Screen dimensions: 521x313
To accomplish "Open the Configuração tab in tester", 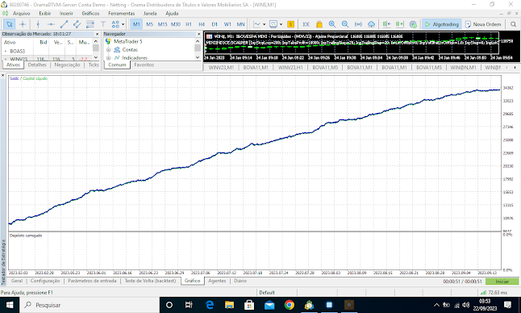I will point(45,281).
